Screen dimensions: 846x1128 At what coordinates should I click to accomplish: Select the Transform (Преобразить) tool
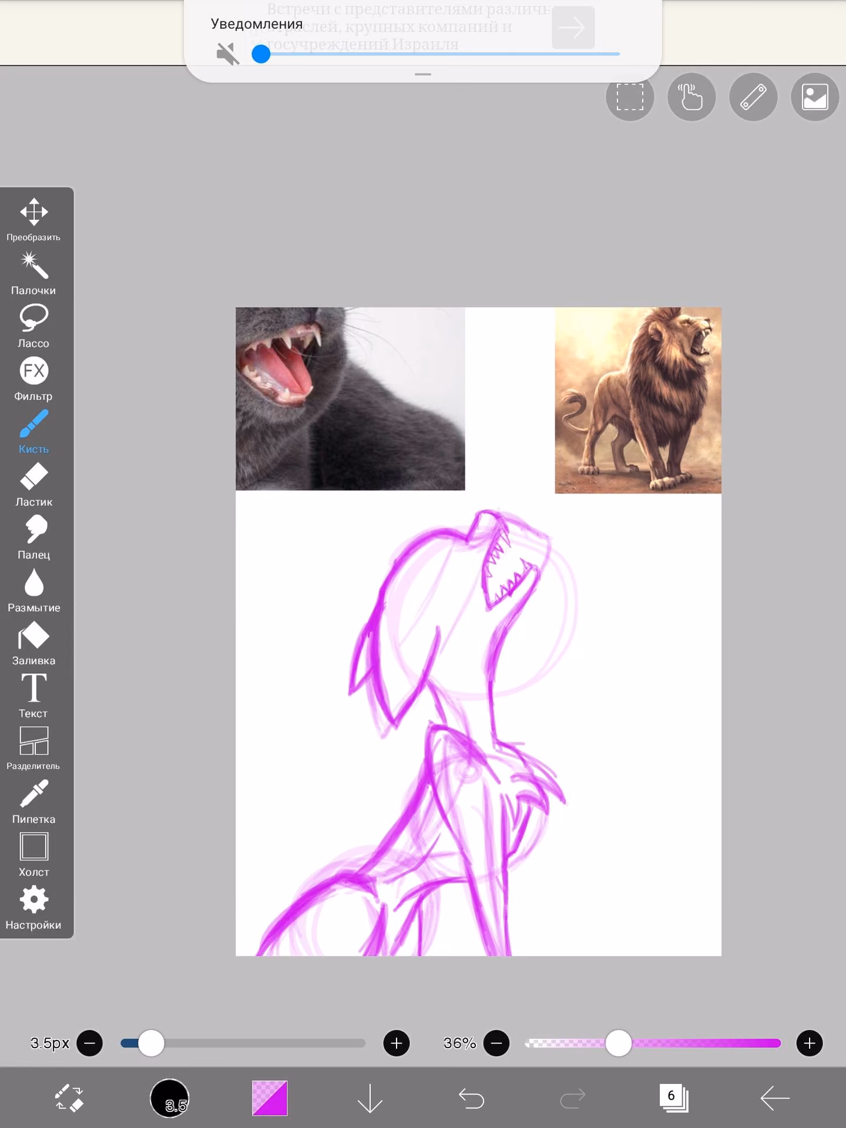tap(33, 220)
